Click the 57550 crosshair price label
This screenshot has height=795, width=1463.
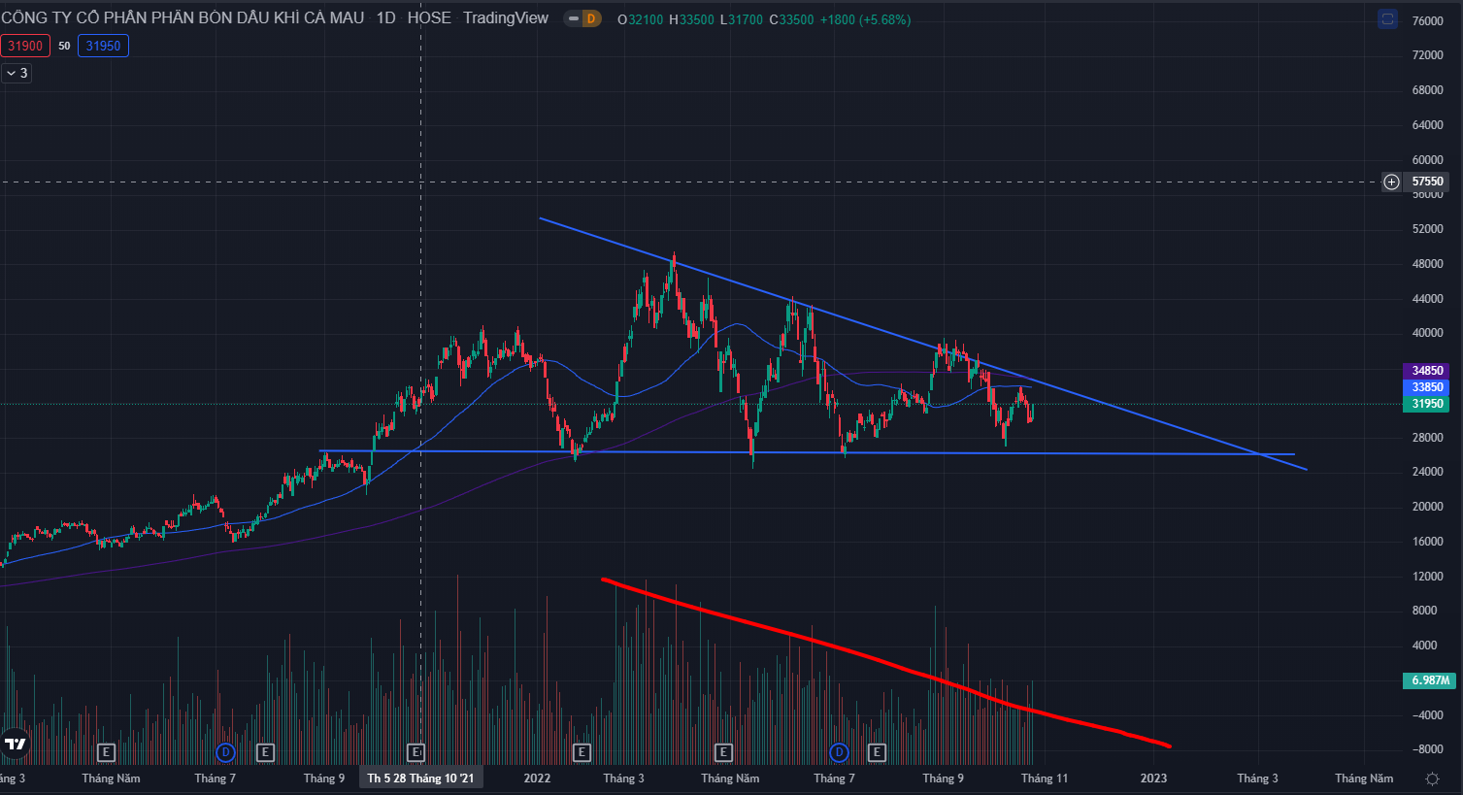tap(1427, 182)
